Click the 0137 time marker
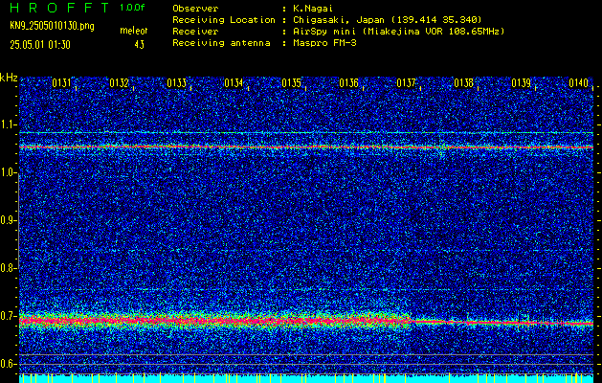The width and height of the screenshot is (602, 383). (x=406, y=83)
